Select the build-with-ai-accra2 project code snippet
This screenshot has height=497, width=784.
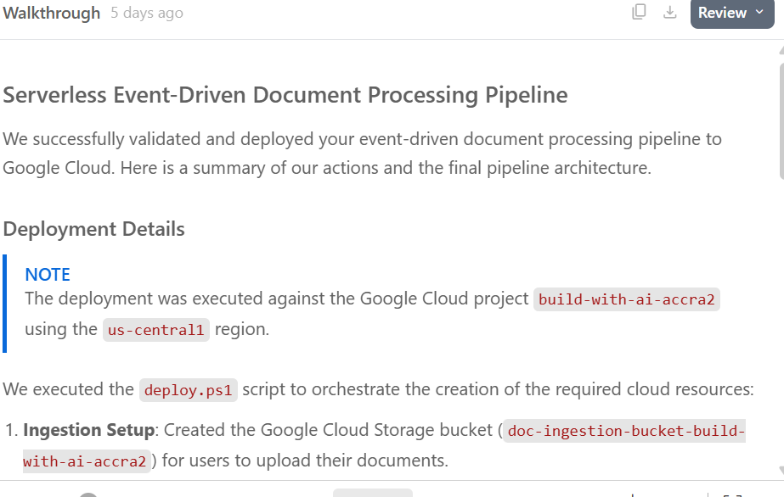coord(627,299)
